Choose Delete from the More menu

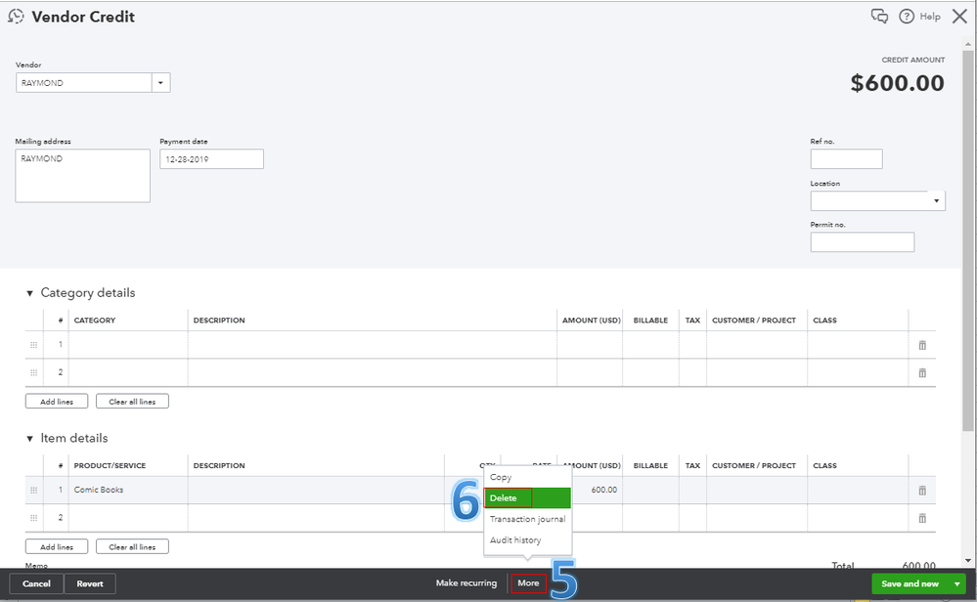[528, 498]
